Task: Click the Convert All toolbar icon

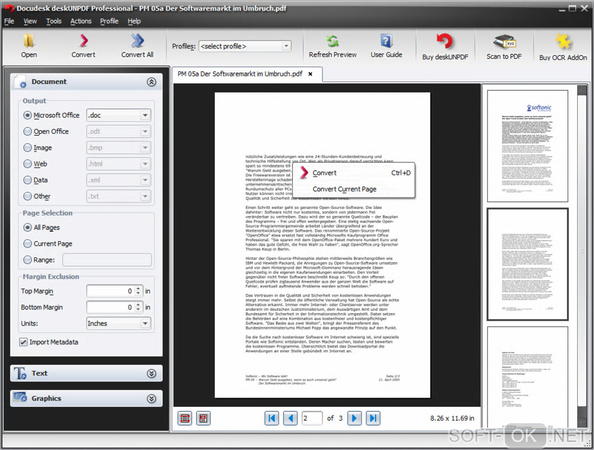Action: coord(137,41)
